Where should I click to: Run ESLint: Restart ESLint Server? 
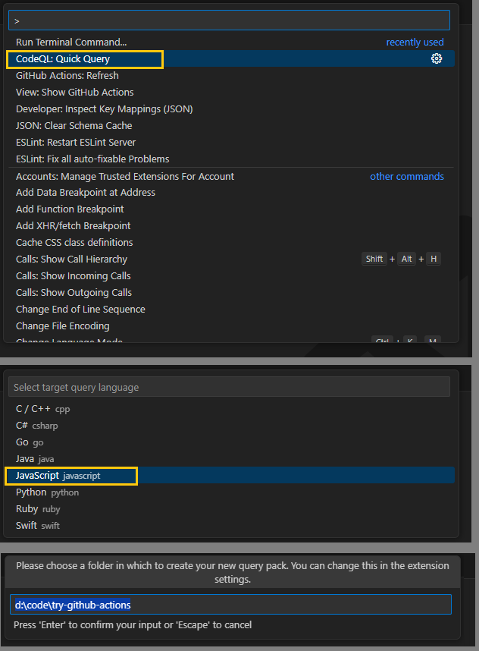point(230,142)
